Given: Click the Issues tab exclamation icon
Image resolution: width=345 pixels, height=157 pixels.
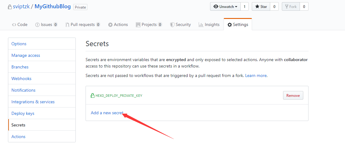Looking at the screenshot, I should 37,25.
